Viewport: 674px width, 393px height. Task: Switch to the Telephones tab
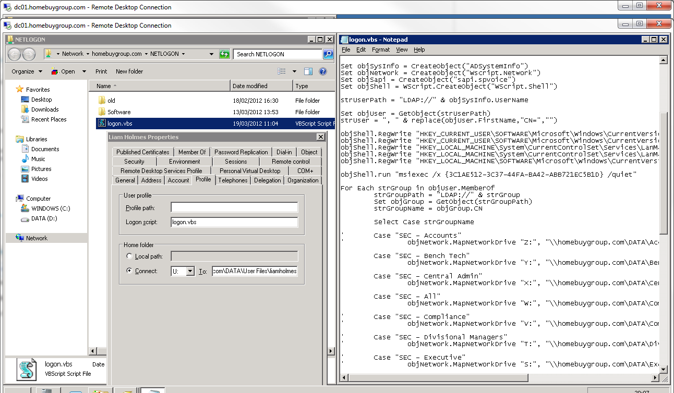[233, 180]
